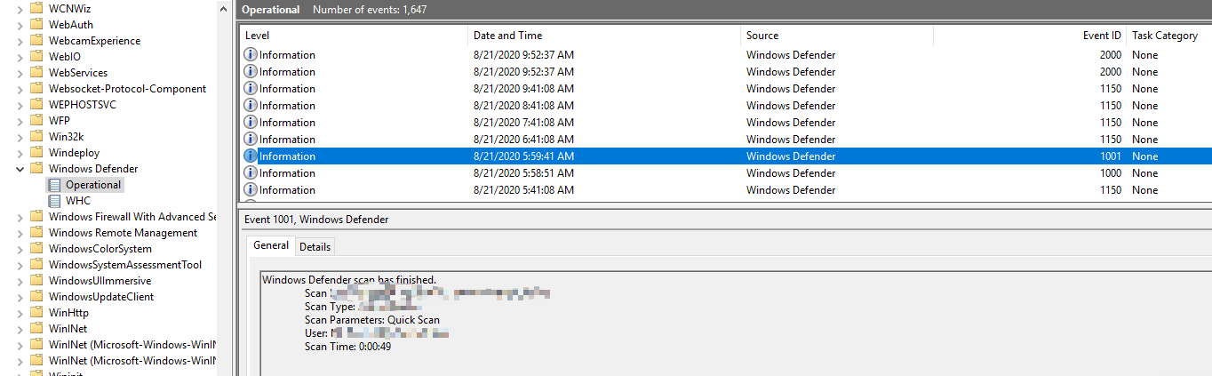Click the WebcamExperience folder icon
1212x376 pixels.
pos(36,41)
